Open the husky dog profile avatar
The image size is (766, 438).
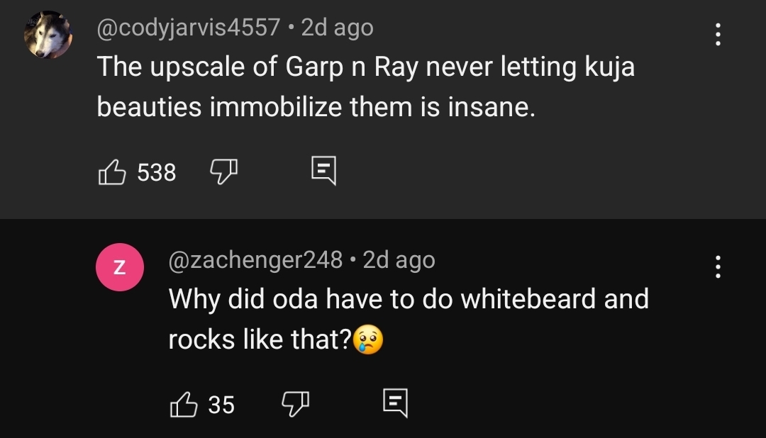(48, 35)
